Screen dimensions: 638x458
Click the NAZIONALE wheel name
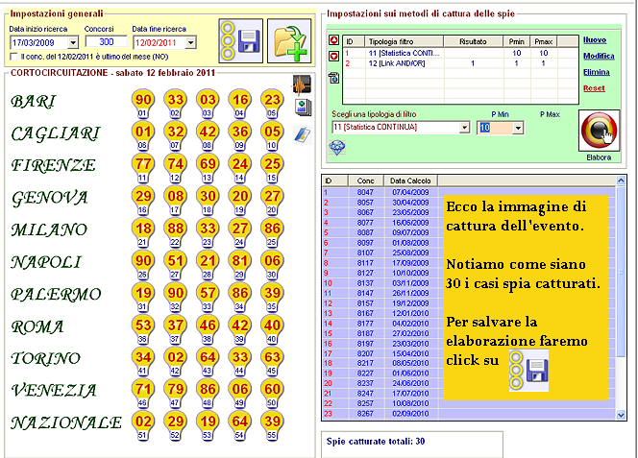coord(66,423)
